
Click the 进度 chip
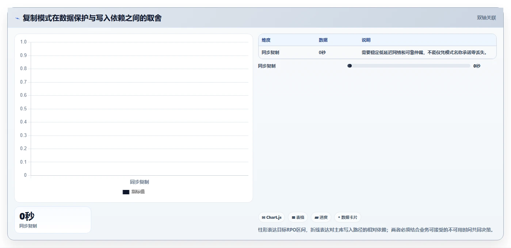tap(321, 217)
